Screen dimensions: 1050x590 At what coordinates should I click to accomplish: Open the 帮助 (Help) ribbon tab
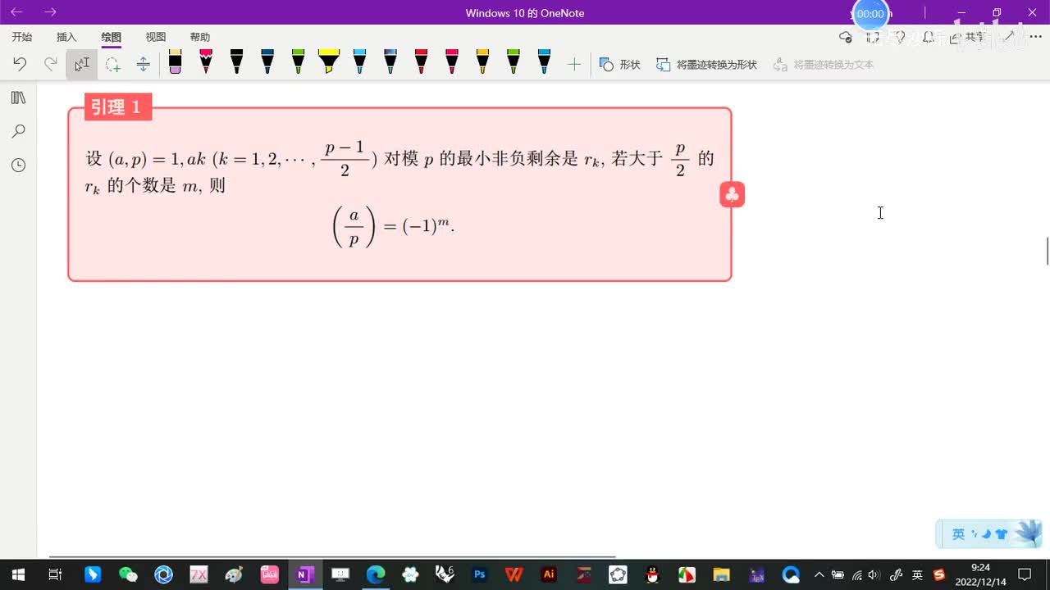pyautogui.click(x=199, y=37)
